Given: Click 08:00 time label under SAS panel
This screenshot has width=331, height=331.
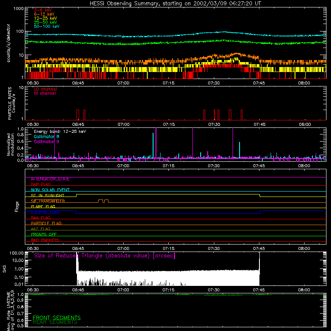Looking at the screenshot, I should pyautogui.click(x=304, y=290).
